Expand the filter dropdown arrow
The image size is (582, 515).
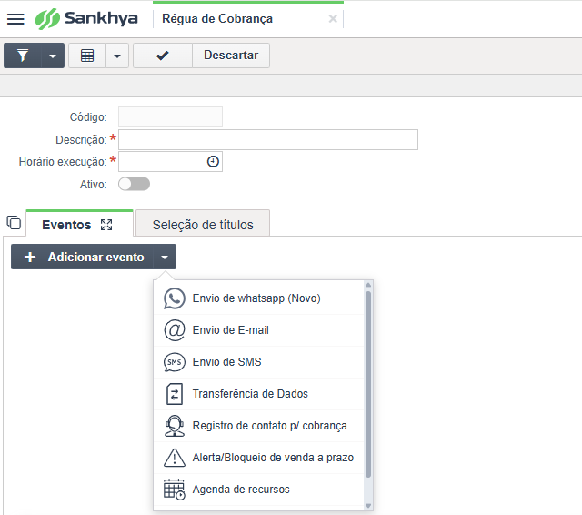tap(53, 56)
